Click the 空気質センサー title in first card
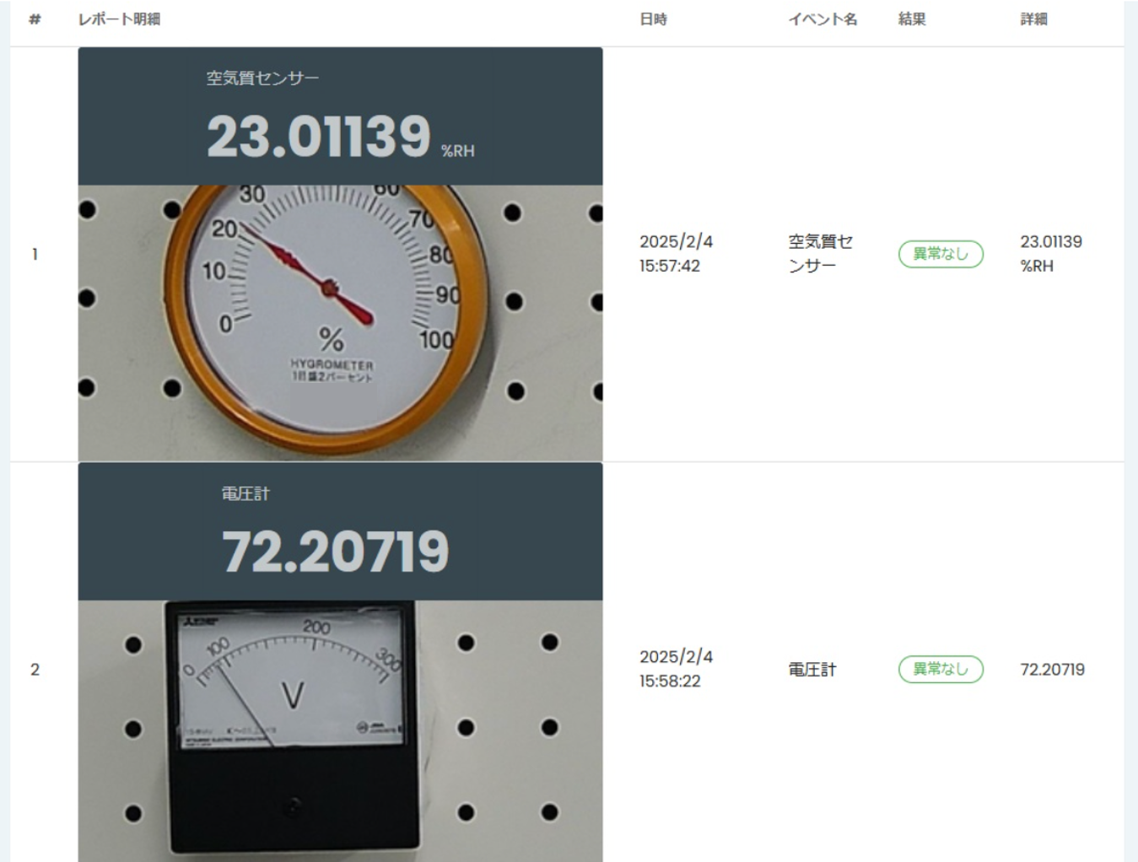The image size is (1138, 862). point(262,78)
